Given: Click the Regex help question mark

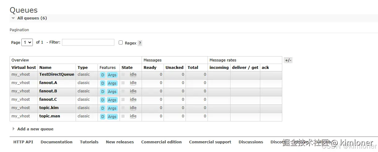Looking at the screenshot, I should [x=140, y=43].
